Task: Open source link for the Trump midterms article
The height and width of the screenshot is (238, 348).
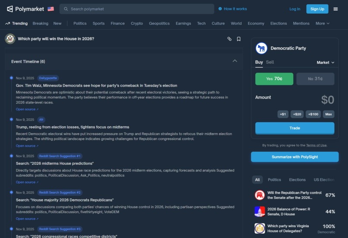Action: (27, 146)
